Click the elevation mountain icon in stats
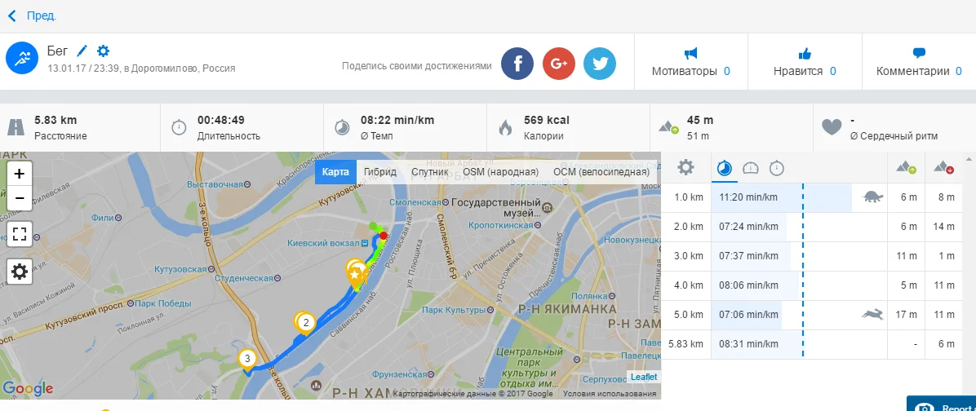The height and width of the screenshot is (411, 976). pyautogui.click(x=669, y=127)
